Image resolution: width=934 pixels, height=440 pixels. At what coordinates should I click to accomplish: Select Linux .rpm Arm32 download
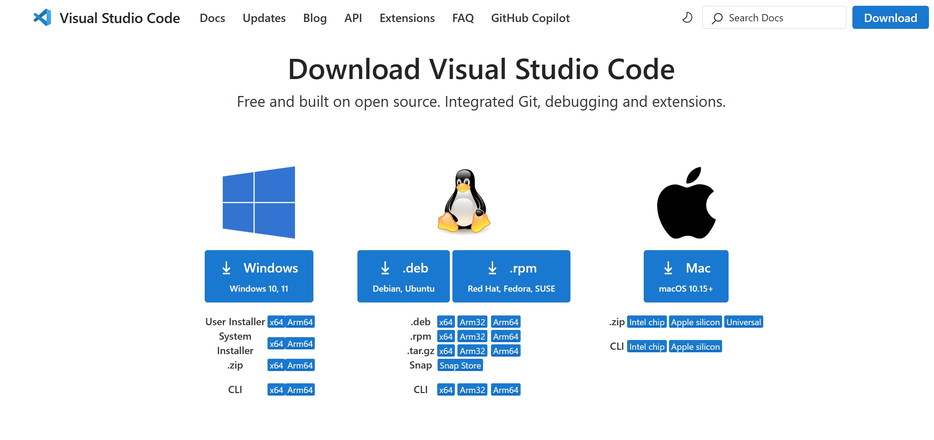point(472,336)
